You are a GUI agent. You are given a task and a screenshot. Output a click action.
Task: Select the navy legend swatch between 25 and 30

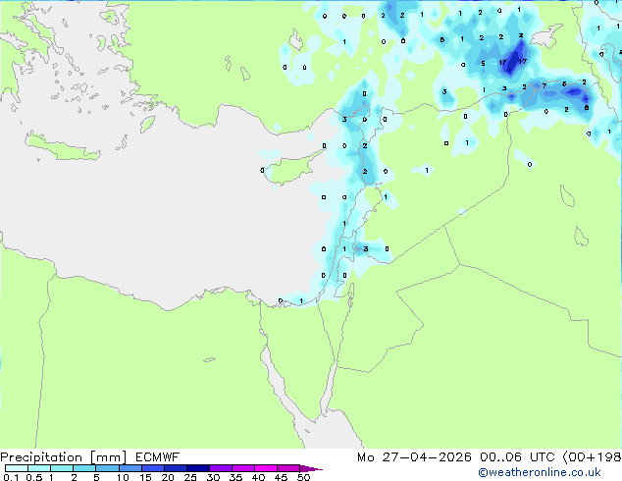click(197, 468)
